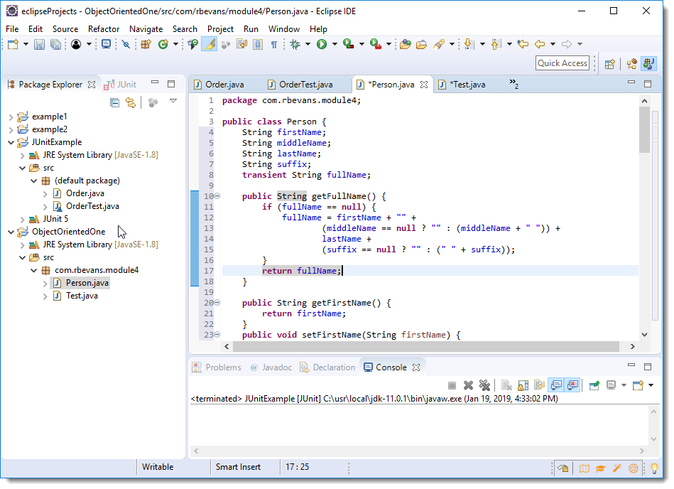
Task: Click the Open Task folder icon
Action: click(422, 44)
